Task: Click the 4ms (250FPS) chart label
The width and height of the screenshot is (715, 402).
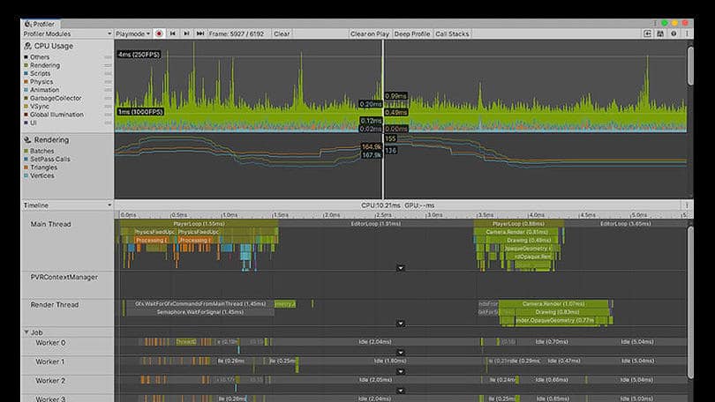Action: (139, 54)
